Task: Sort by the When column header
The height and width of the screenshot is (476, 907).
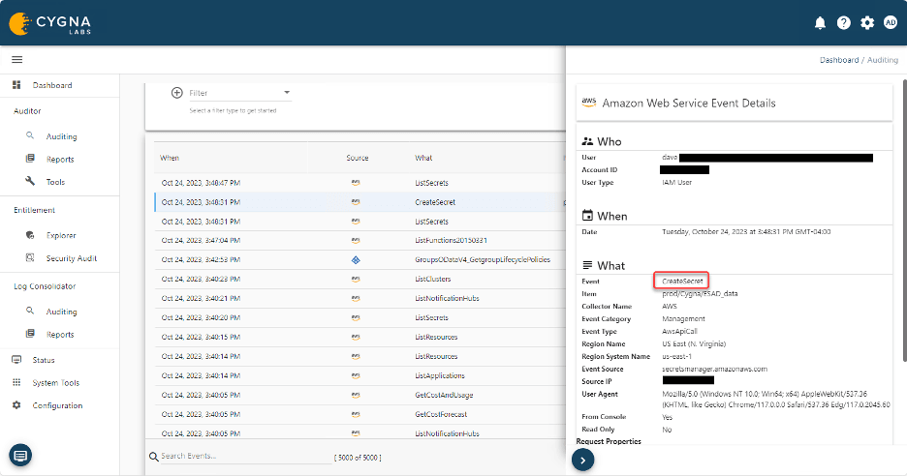Action: coord(170,158)
